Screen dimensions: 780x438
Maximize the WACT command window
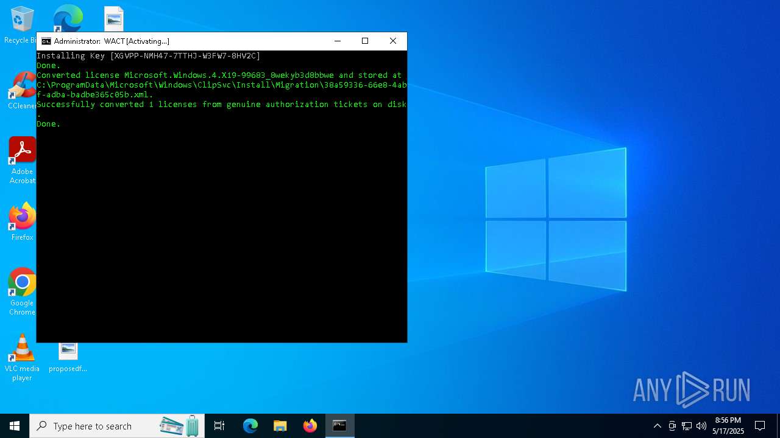click(x=365, y=41)
